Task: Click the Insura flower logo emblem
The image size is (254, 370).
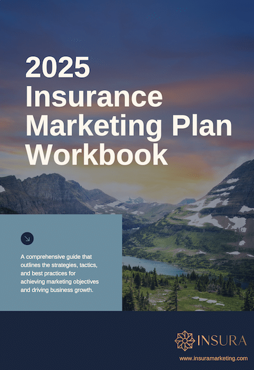Action: 185,340
